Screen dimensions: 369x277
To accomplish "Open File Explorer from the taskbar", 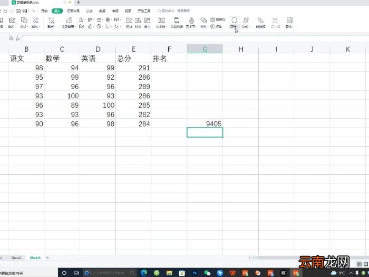I will 169,273.
